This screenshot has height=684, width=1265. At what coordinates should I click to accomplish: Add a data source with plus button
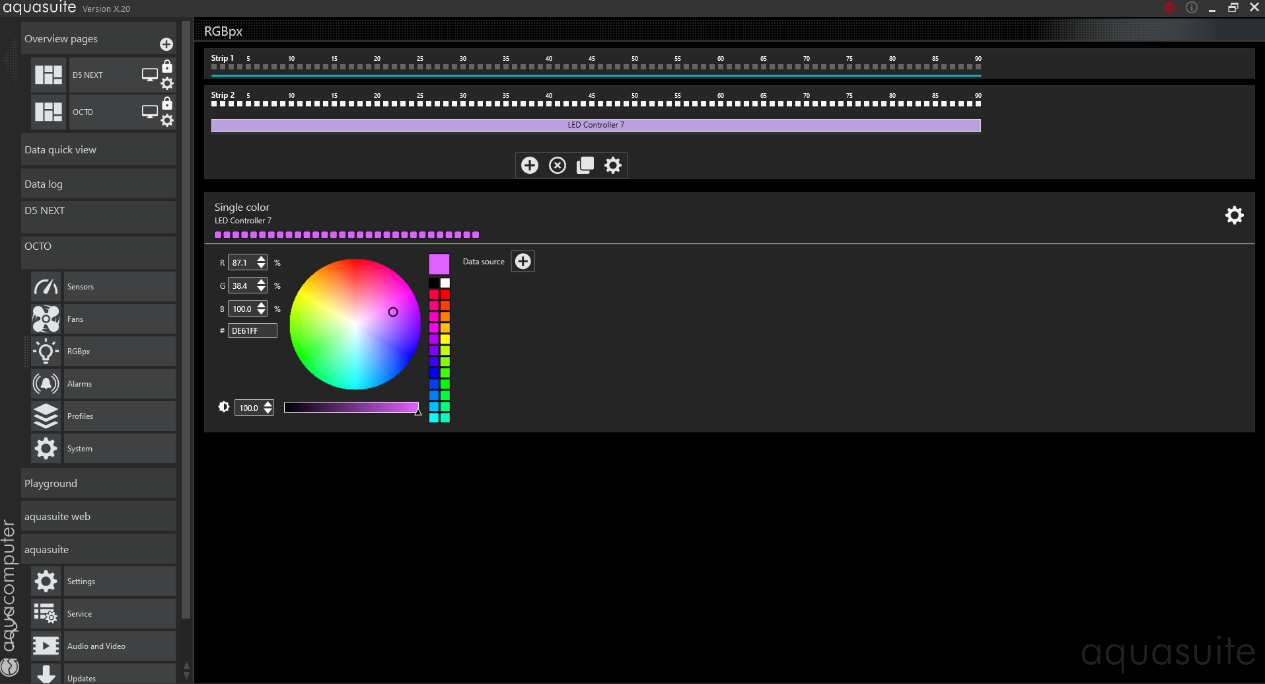point(523,262)
